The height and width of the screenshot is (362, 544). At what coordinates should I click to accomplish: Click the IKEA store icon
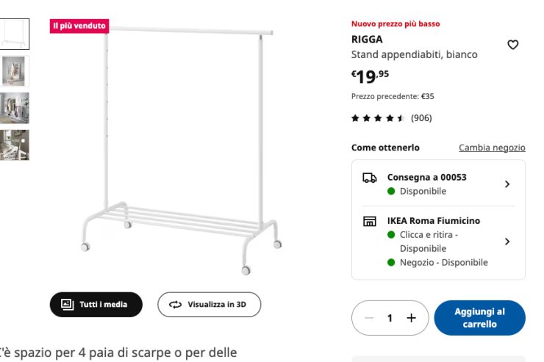click(370, 221)
